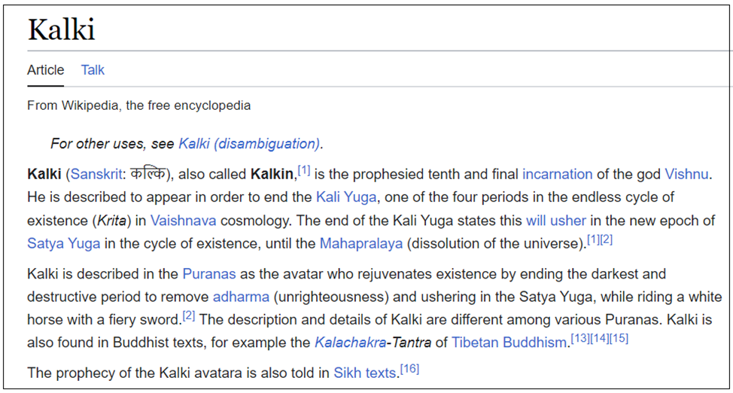
Task: Open the Kali Yuga link
Action: pyautogui.click(x=346, y=197)
